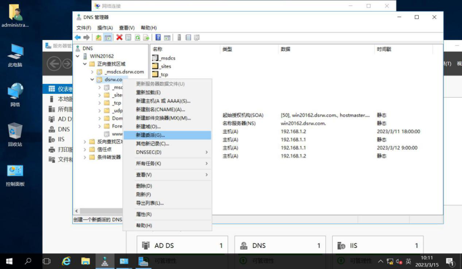The image size is (462, 269).
Task: Expand the _tcp subfolder in tree
Action: (x=100, y=103)
